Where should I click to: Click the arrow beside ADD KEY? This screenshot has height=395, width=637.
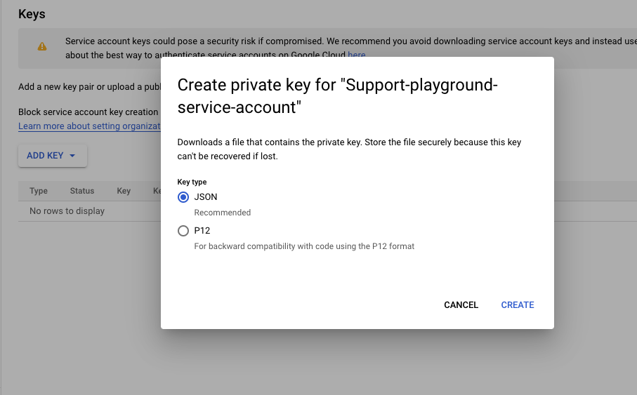(x=72, y=156)
